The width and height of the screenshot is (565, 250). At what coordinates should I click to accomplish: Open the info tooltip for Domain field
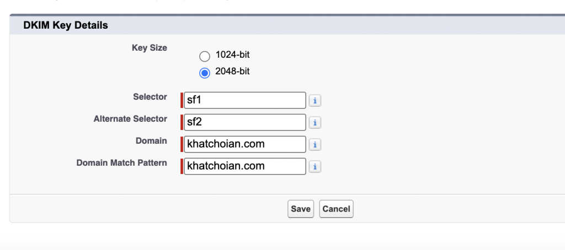pyautogui.click(x=315, y=145)
